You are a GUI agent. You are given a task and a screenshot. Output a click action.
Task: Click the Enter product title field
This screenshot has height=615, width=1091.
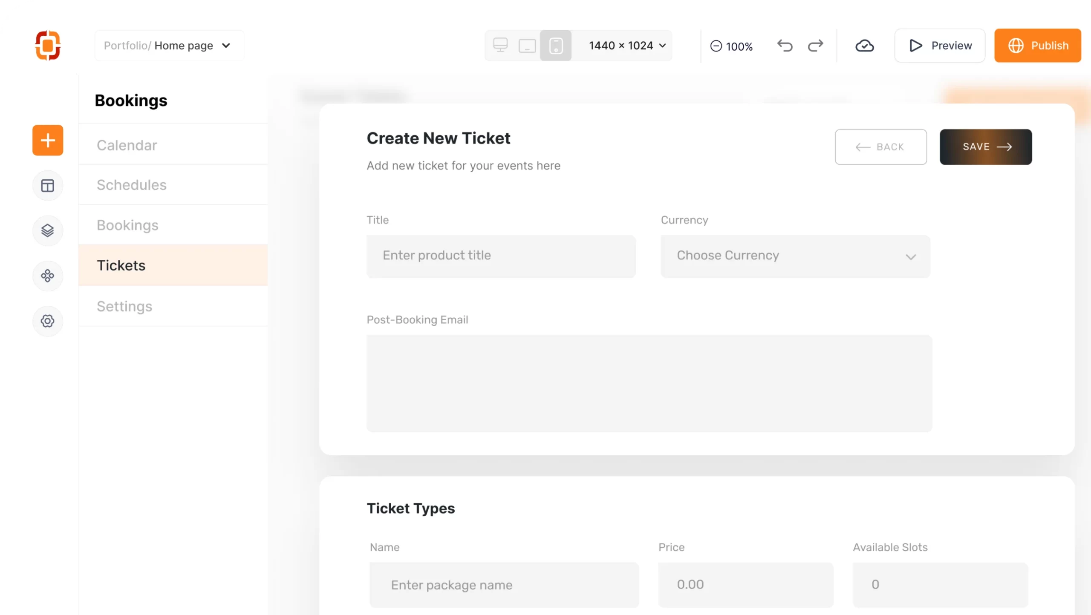pos(501,256)
